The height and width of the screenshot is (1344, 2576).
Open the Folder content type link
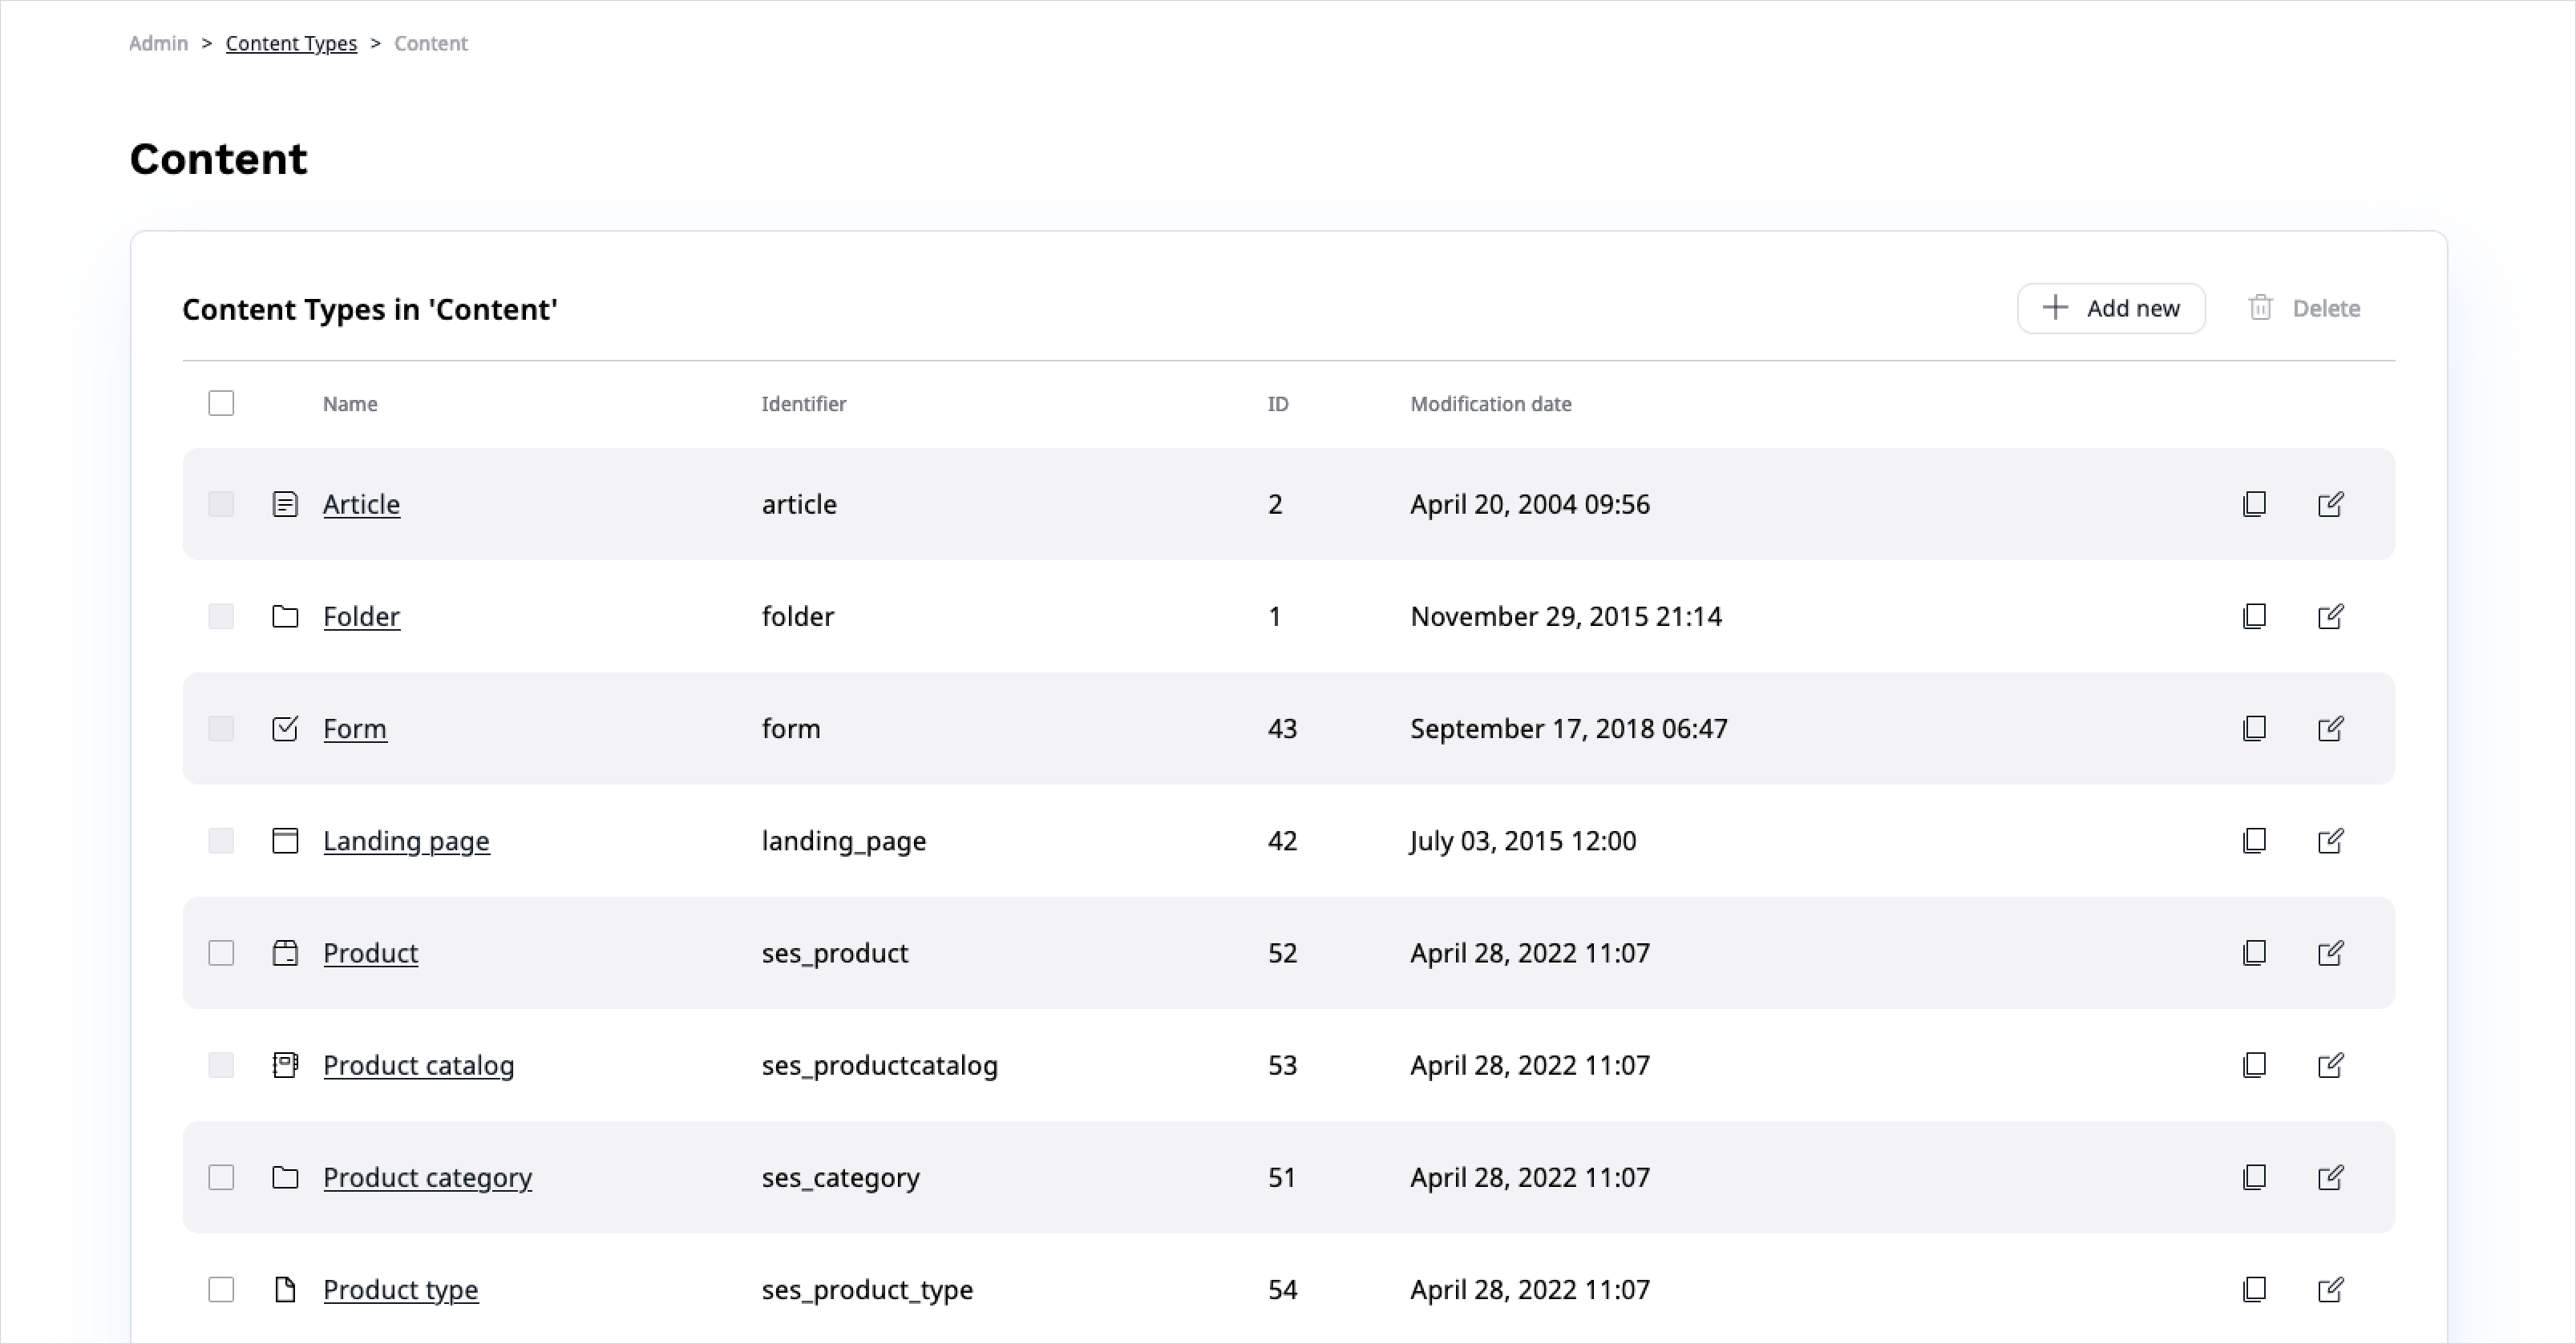coord(361,615)
